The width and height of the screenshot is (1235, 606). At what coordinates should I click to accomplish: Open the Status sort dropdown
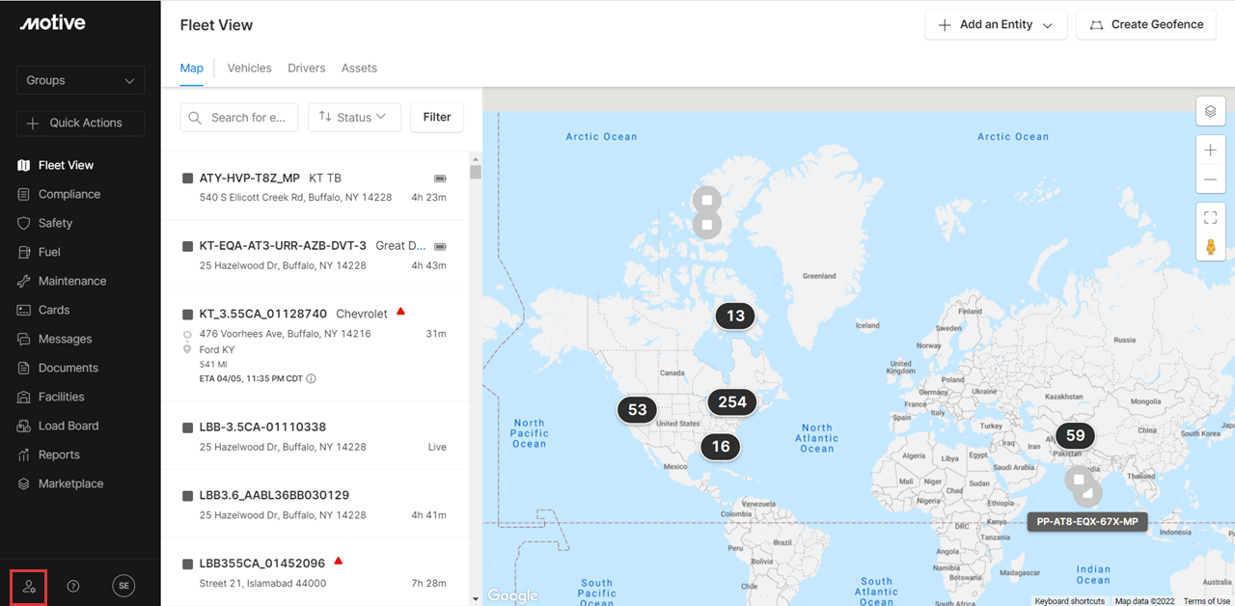[x=354, y=118]
